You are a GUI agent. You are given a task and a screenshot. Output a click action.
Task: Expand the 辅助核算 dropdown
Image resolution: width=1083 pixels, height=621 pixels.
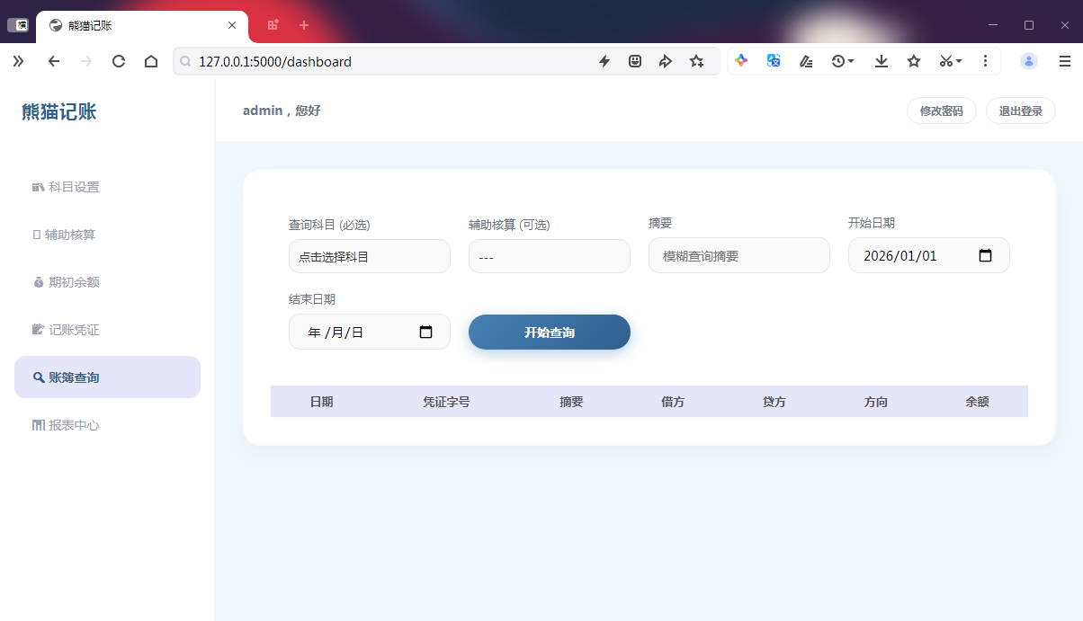click(549, 256)
